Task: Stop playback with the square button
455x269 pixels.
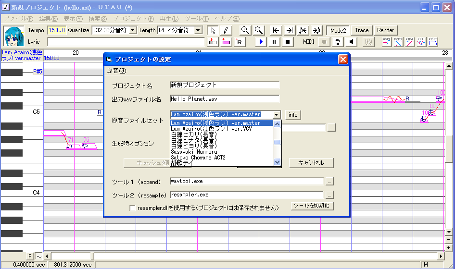Action: pyautogui.click(x=287, y=42)
